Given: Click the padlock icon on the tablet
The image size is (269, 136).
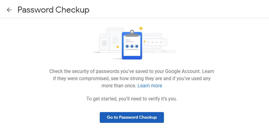Looking at the screenshot, I should 115,40.
